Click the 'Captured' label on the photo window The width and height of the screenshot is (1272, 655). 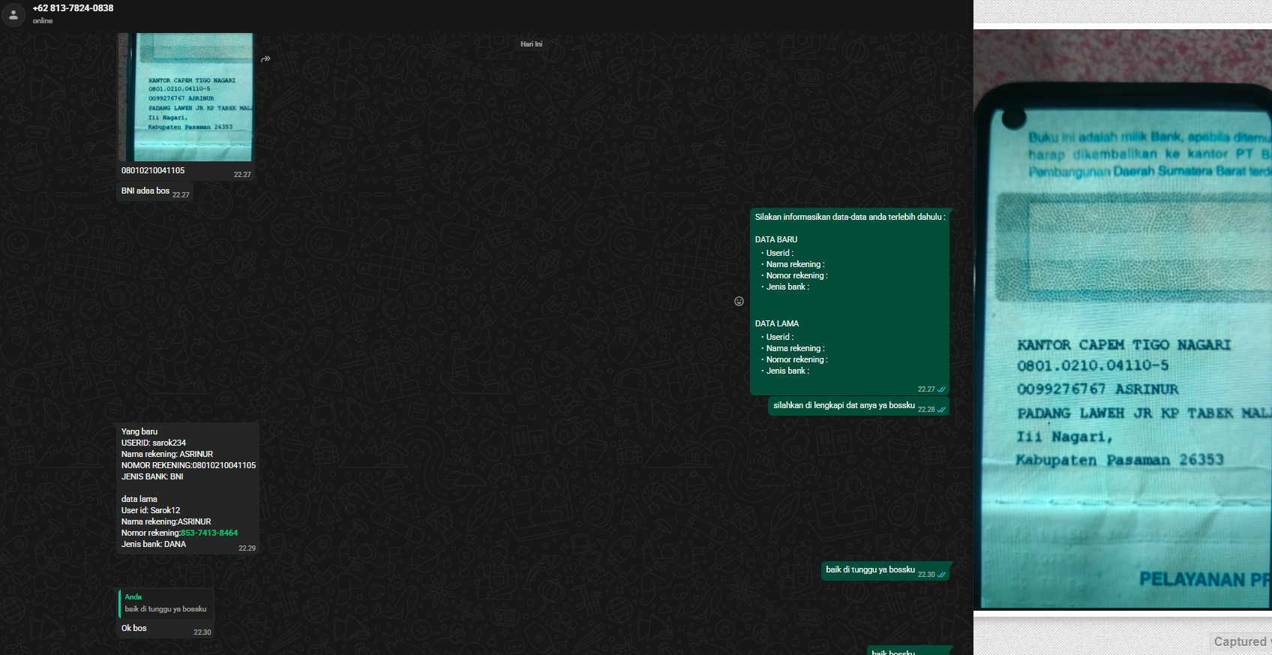click(1240, 641)
